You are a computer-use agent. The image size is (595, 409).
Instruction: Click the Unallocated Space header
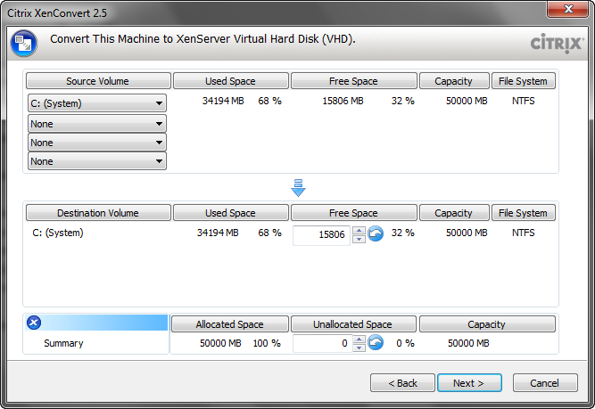coord(353,324)
